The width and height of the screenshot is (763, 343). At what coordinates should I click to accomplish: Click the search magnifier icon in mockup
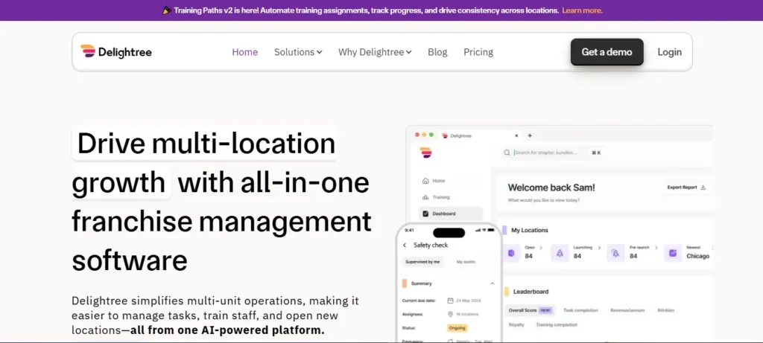[507, 153]
